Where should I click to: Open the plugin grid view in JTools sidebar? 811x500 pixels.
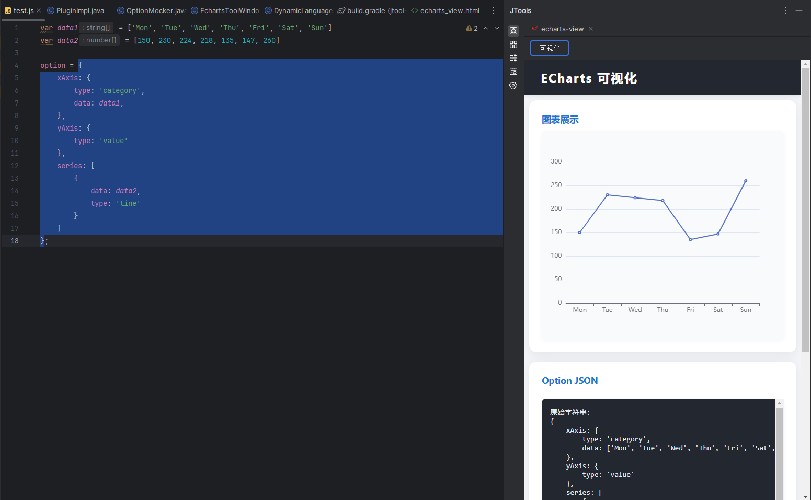coord(513,44)
